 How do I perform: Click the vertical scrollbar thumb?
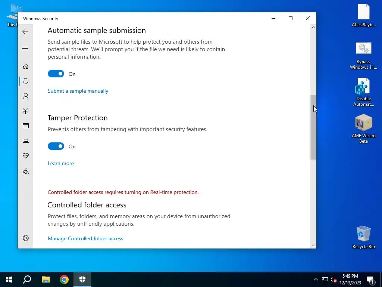tap(313, 127)
